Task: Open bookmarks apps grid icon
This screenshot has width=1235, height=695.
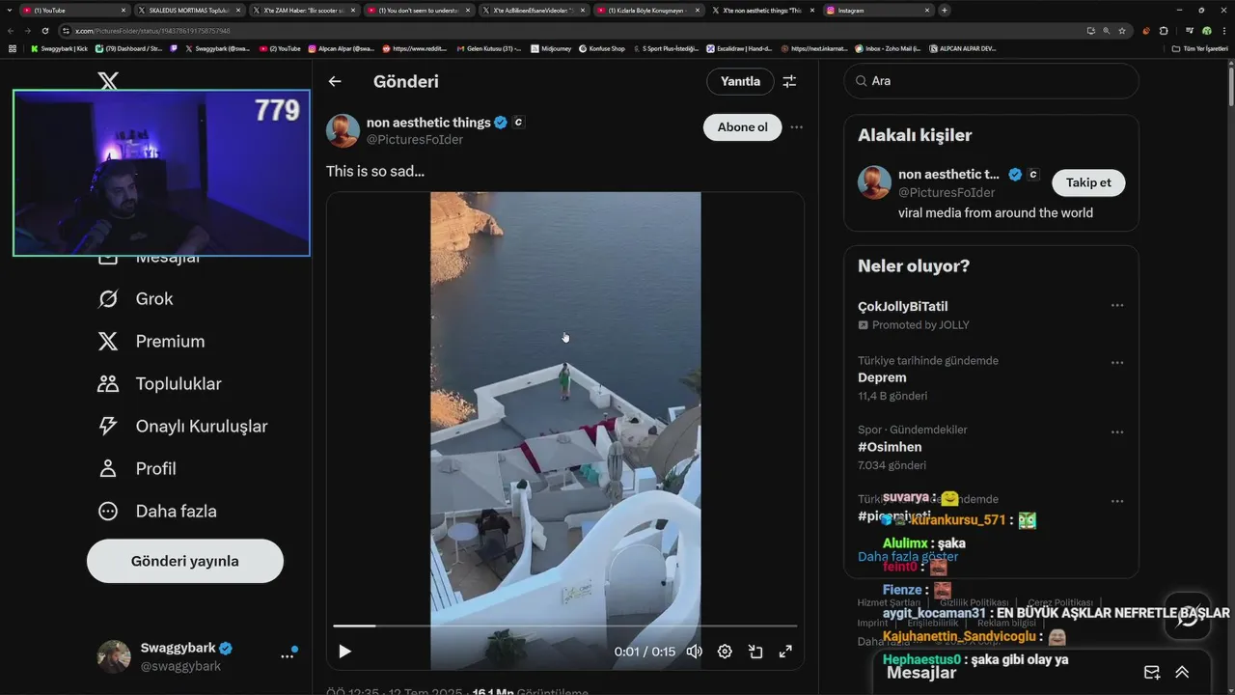Action: pos(13,48)
